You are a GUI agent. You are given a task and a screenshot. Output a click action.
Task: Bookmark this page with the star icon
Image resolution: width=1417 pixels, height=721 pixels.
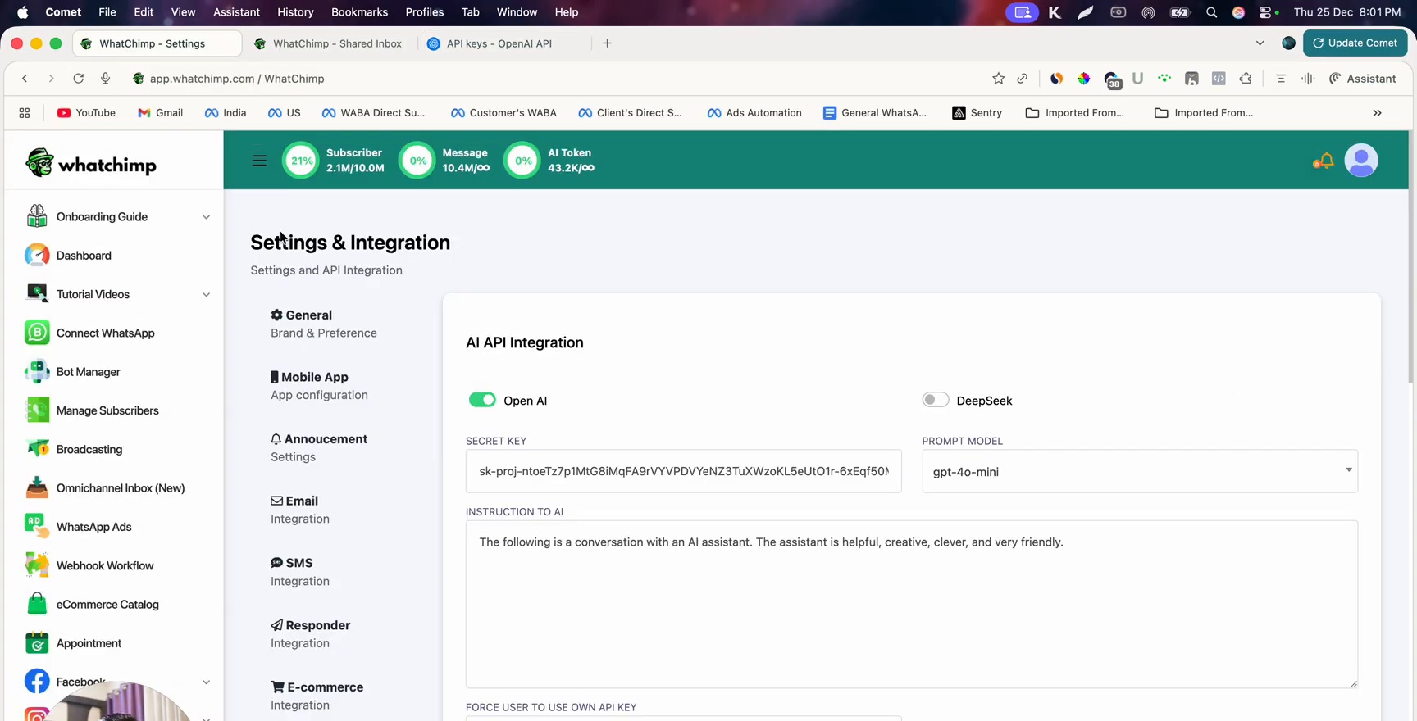tap(998, 79)
